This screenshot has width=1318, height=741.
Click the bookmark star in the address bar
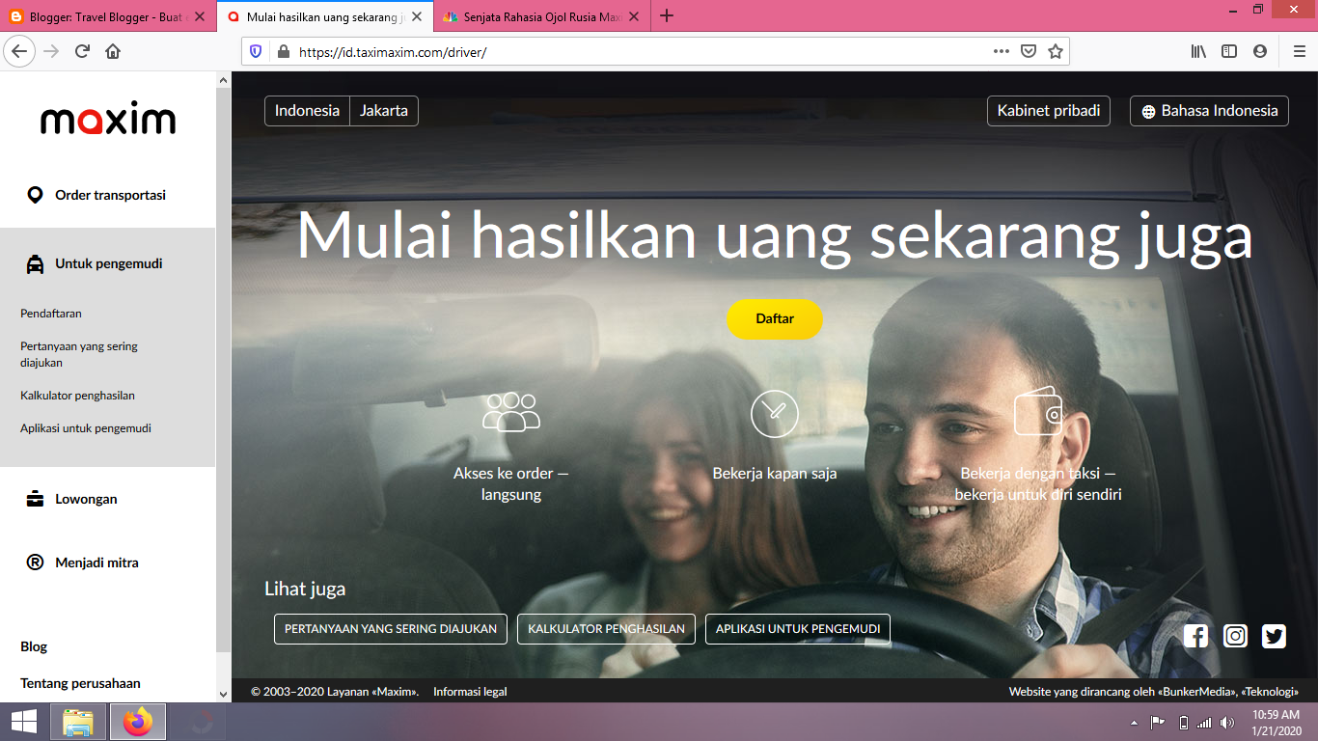click(1057, 52)
